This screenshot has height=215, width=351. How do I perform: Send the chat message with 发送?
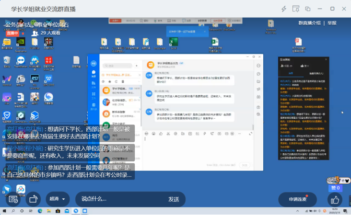click(173, 199)
